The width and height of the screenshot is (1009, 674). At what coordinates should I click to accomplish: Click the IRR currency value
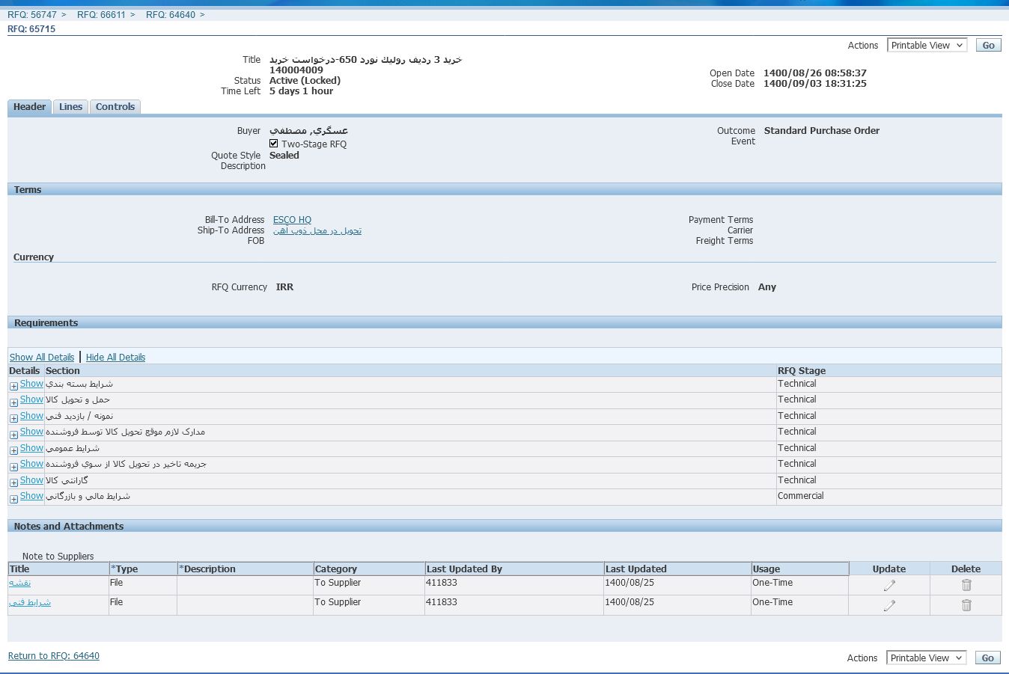[x=284, y=287]
